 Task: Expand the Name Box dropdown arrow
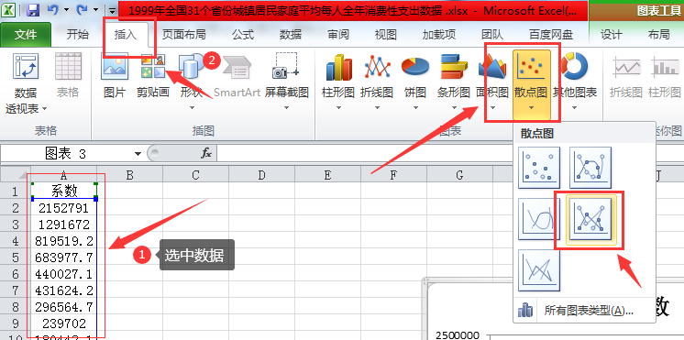[138, 153]
